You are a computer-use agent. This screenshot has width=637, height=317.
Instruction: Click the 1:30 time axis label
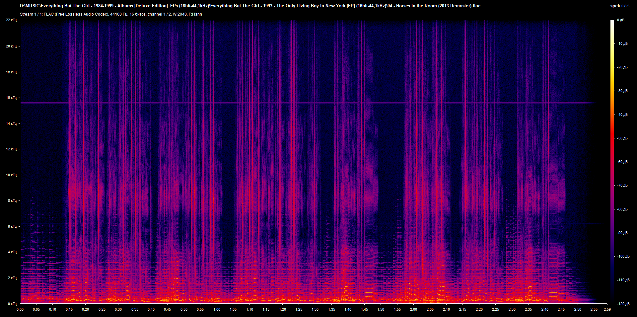click(x=315, y=309)
